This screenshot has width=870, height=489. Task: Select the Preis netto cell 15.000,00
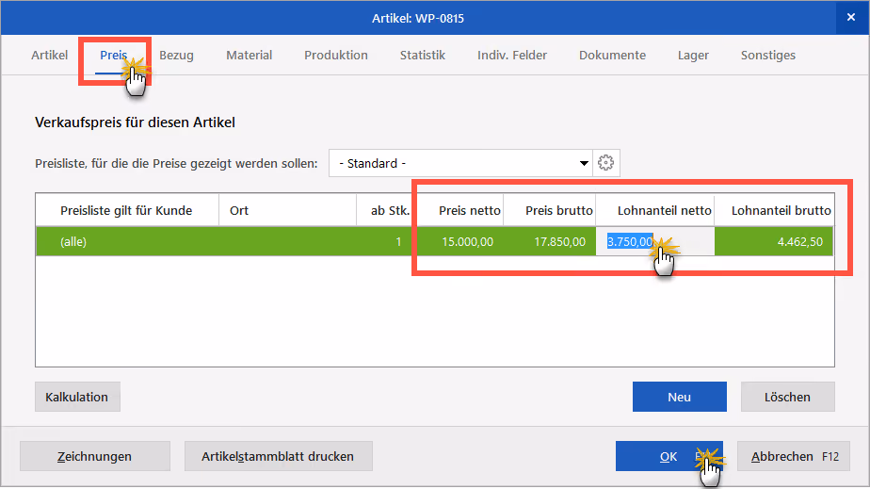(460, 241)
